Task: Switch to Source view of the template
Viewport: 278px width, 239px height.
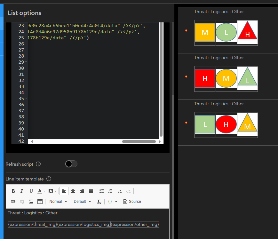Action: point(132,202)
